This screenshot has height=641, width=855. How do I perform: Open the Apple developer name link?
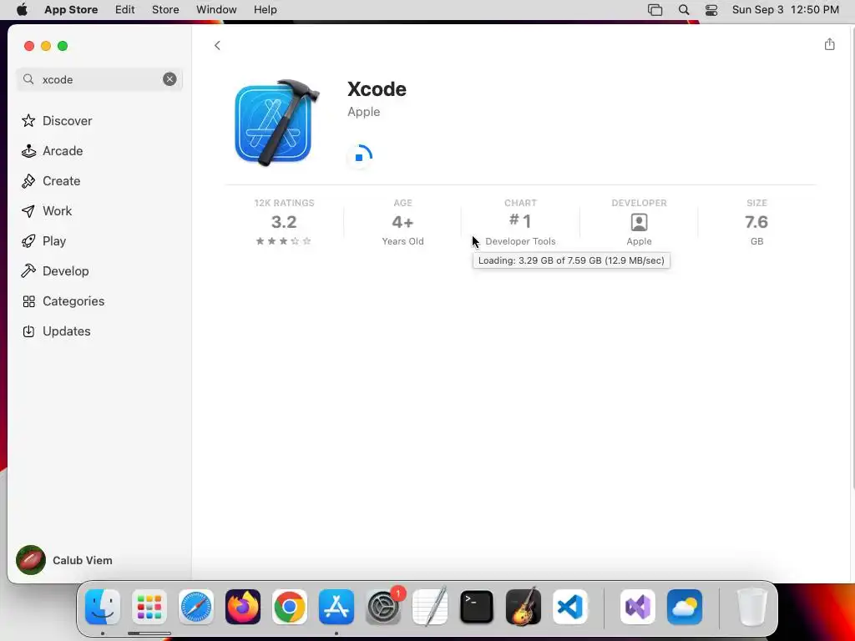tap(364, 112)
